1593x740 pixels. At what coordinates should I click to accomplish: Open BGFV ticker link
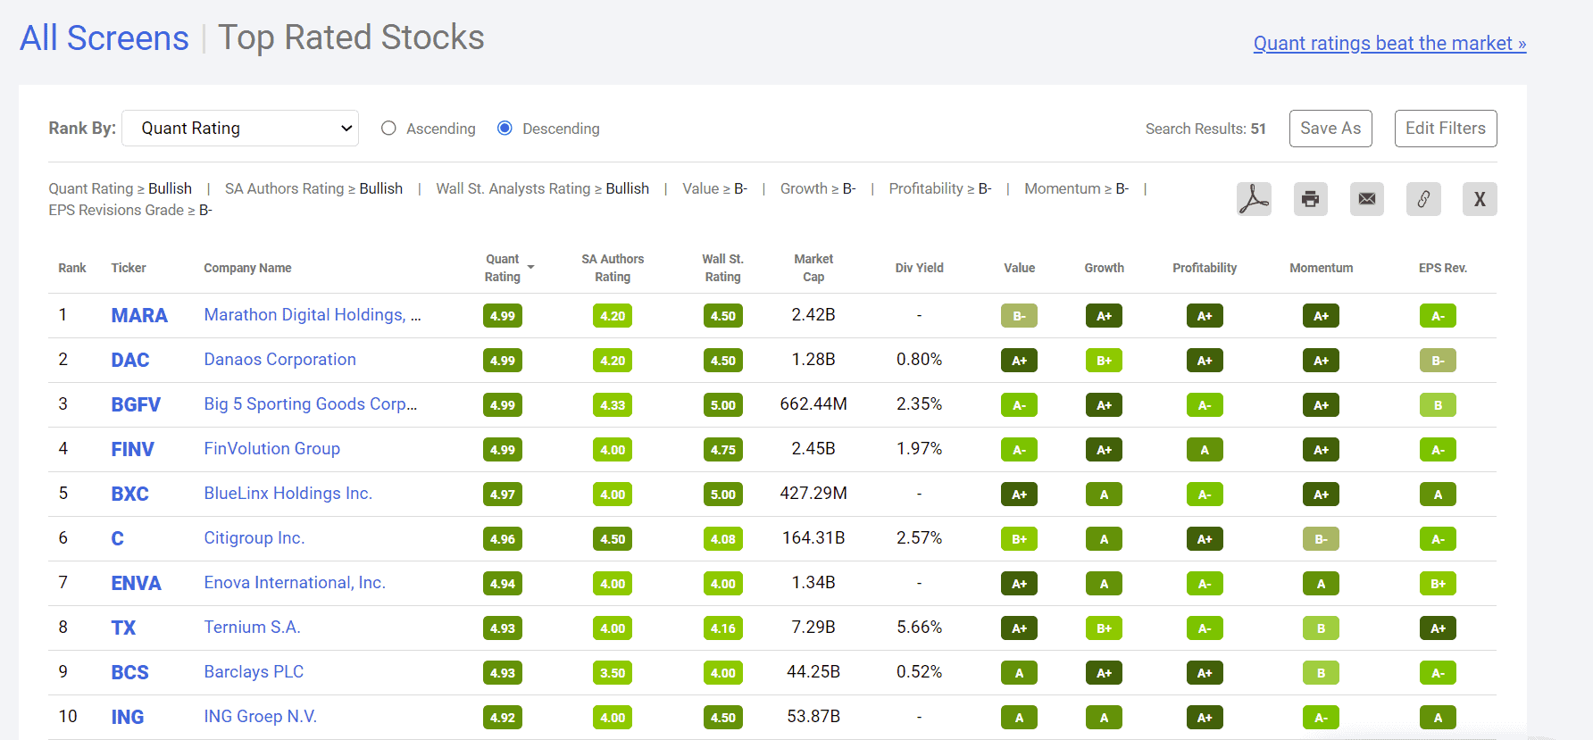point(136,404)
